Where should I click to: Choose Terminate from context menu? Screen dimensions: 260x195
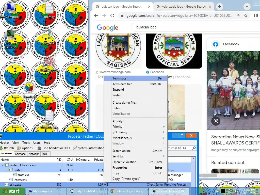click(136, 78)
